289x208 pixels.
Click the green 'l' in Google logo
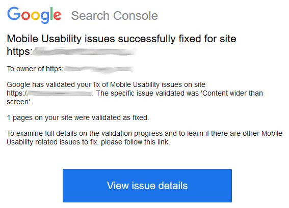[51, 14]
